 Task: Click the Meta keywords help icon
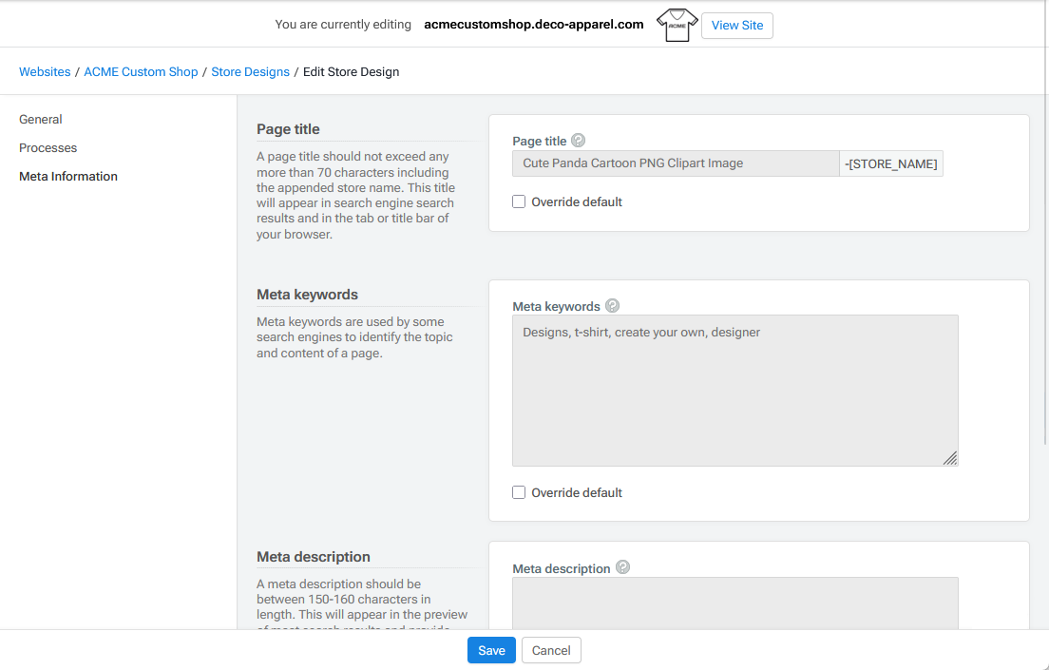(612, 306)
